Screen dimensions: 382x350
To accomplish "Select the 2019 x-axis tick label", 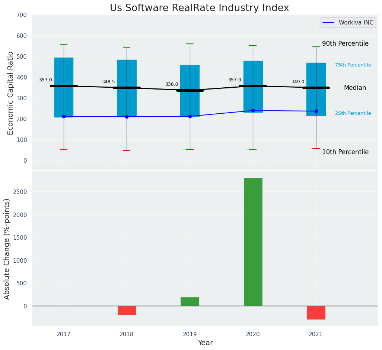I will click(190, 334).
